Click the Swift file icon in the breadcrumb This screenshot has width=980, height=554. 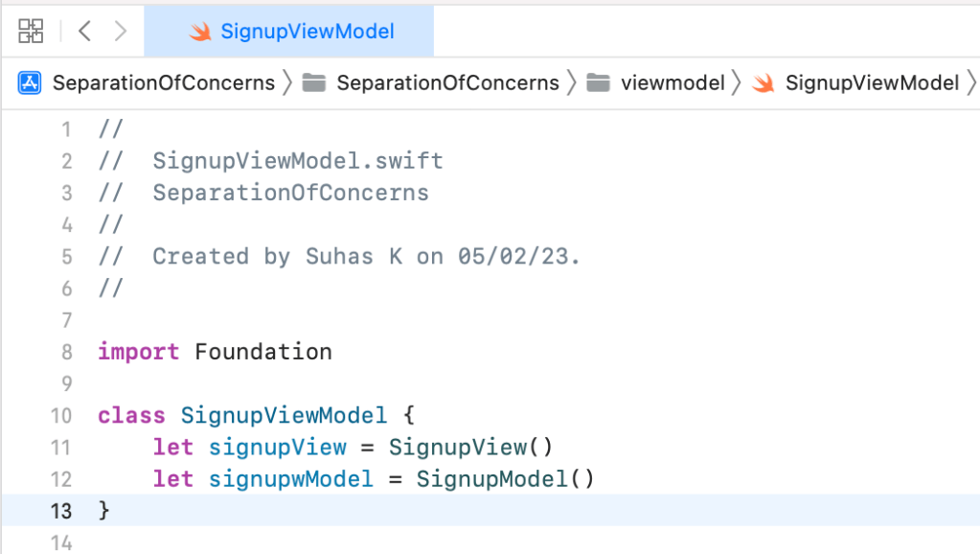tap(763, 83)
